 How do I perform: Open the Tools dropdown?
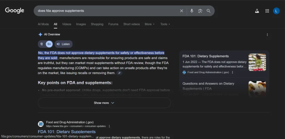(165, 24)
